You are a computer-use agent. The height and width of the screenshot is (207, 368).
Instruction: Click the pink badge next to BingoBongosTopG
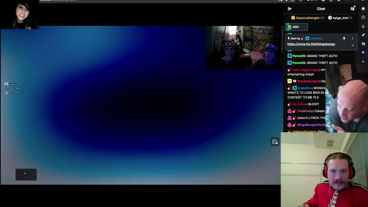coord(290,125)
